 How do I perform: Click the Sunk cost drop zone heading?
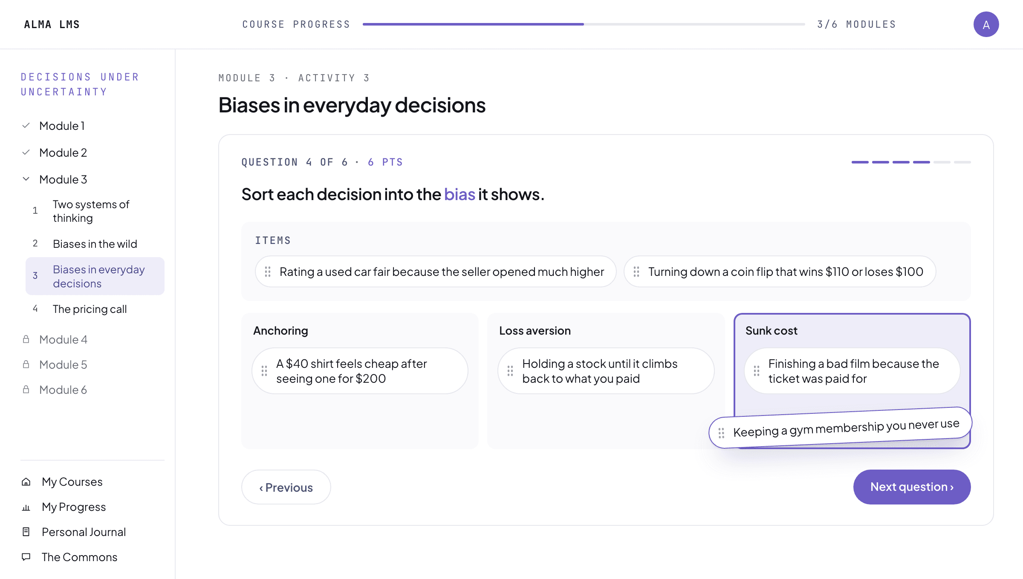[771, 331]
